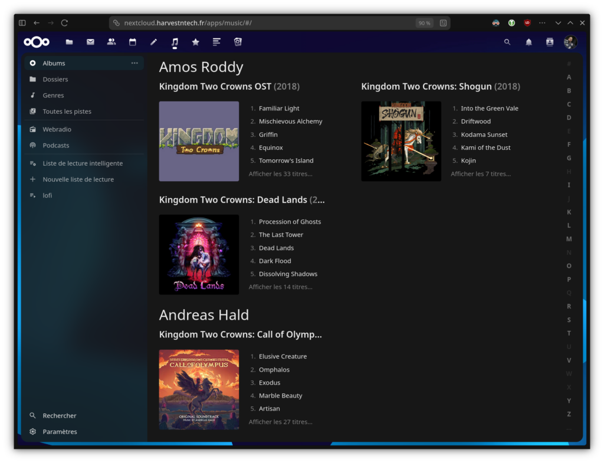The width and height of the screenshot is (604, 463).
Task: Open the Notes pencil icon
Action: coord(153,42)
